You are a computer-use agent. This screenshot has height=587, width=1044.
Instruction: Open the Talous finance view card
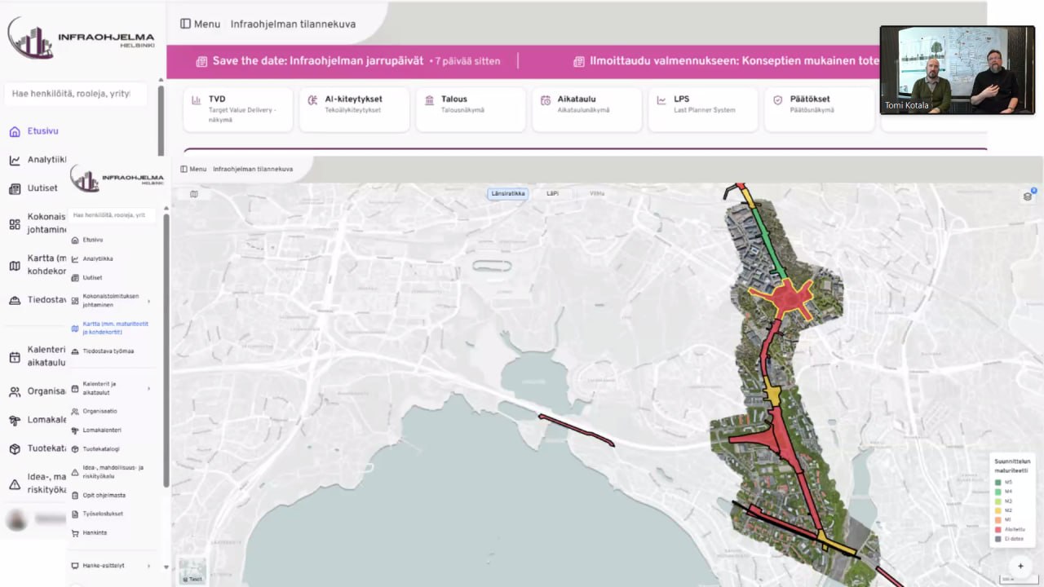470,109
